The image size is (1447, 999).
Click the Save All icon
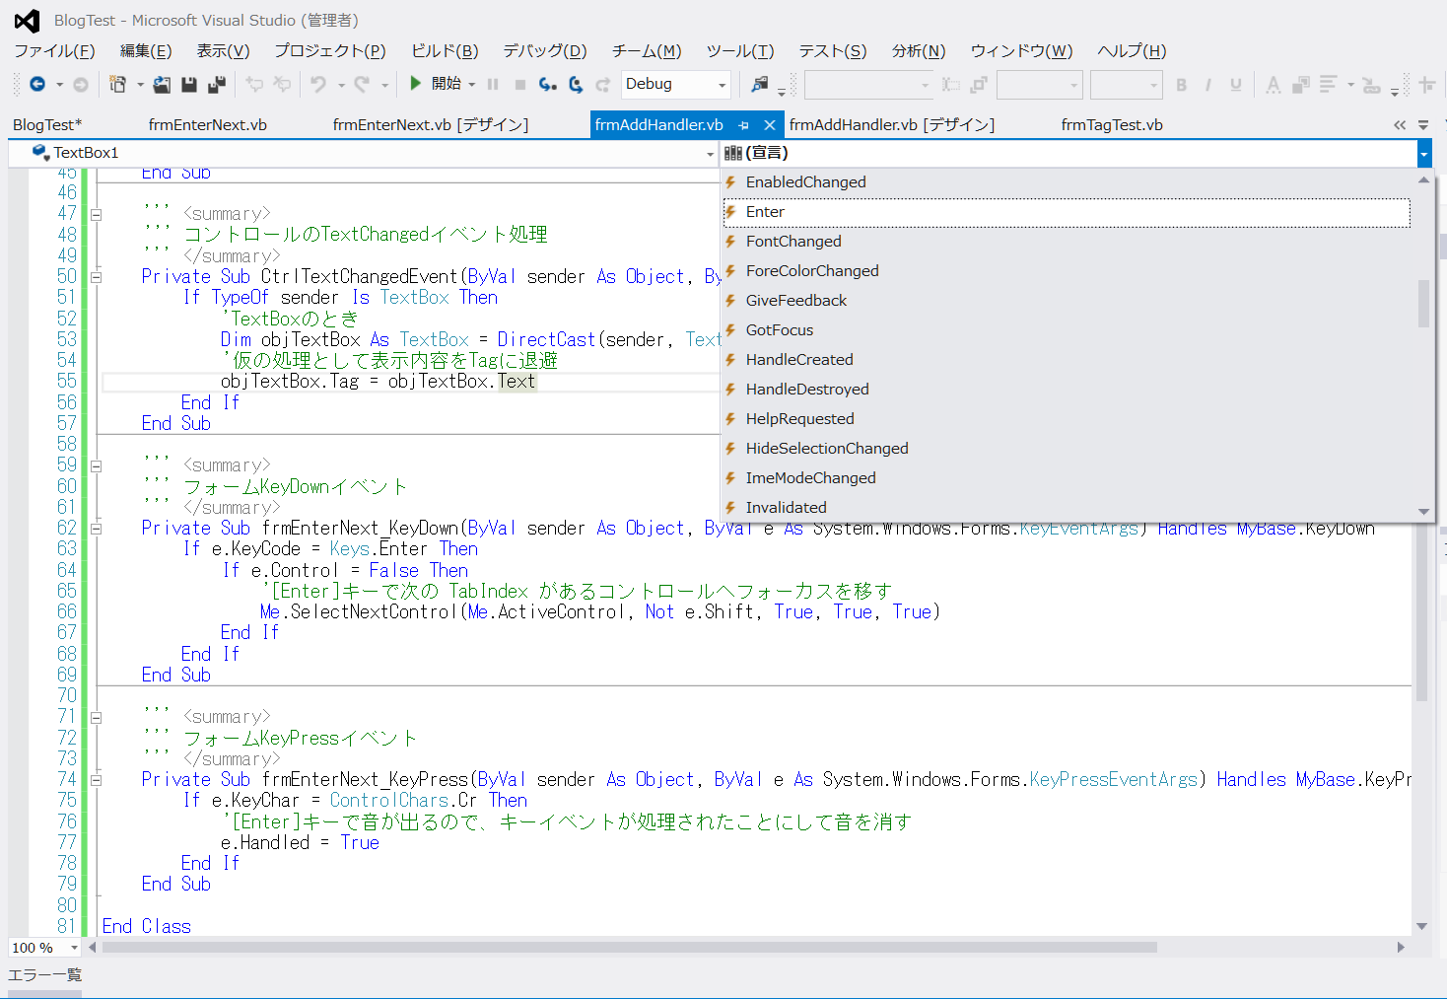[217, 85]
